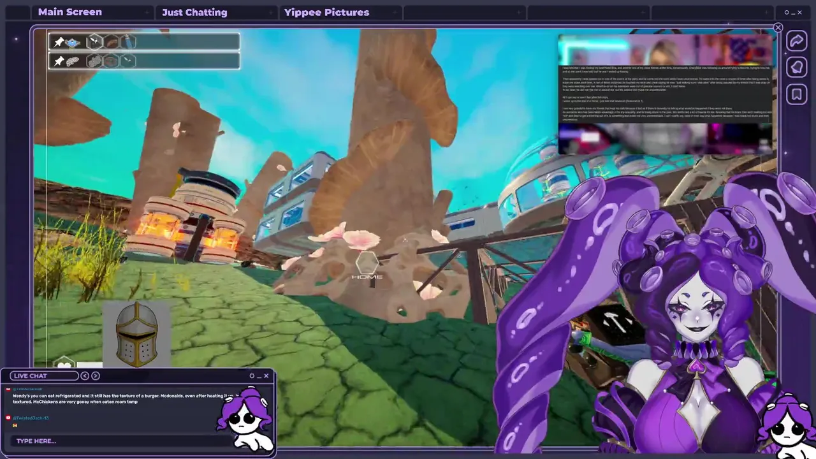Click the share arrow icon in right sidebar
816x459 pixels.
tap(796, 41)
